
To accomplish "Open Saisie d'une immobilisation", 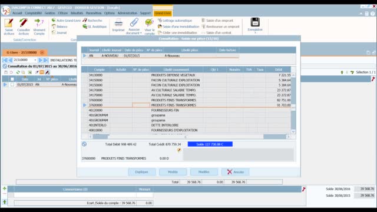I will [x=178, y=26].
